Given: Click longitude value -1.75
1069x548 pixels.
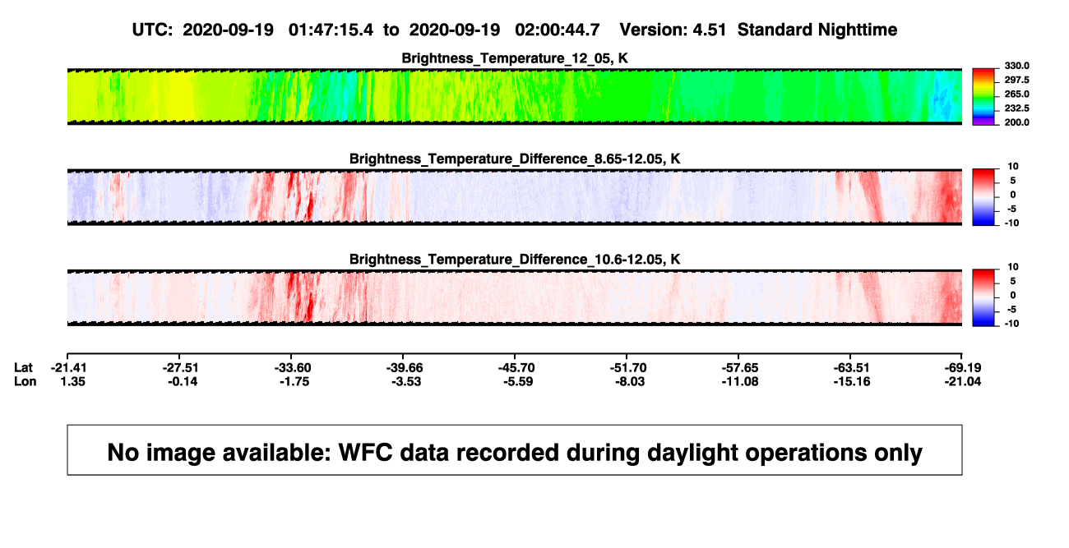Looking at the screenshot, I should coord(293,381).
